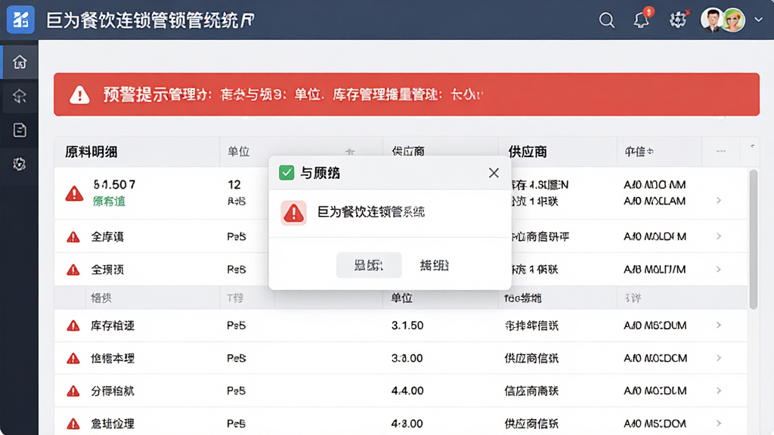Image resolution: width=774 pixels, height=435 pixels.
Task: Click the plain text button in the dialog footer
Action: click(435, 265)
